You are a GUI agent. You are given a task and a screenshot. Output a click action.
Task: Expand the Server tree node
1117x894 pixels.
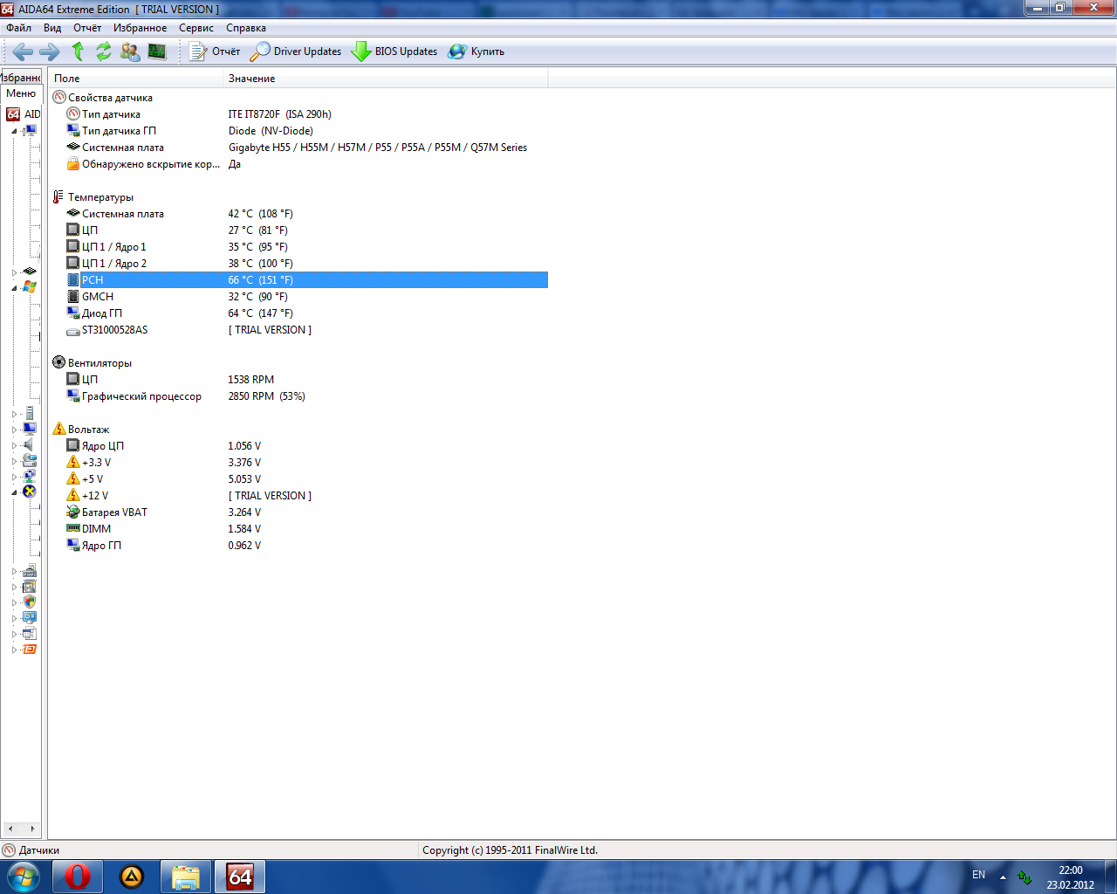(x=14, y=413)
